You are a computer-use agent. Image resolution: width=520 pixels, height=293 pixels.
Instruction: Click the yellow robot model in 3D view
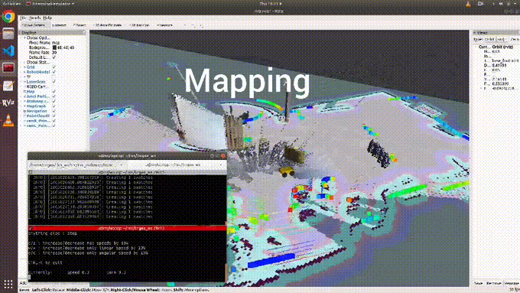tap(287, 171)
